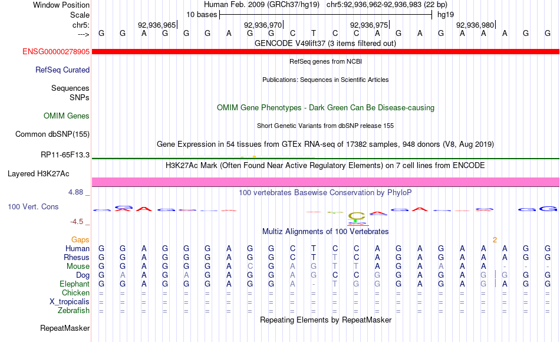Click the Sequences track label
The width and height of the screenshot is (560, 342).
point(70,88)
